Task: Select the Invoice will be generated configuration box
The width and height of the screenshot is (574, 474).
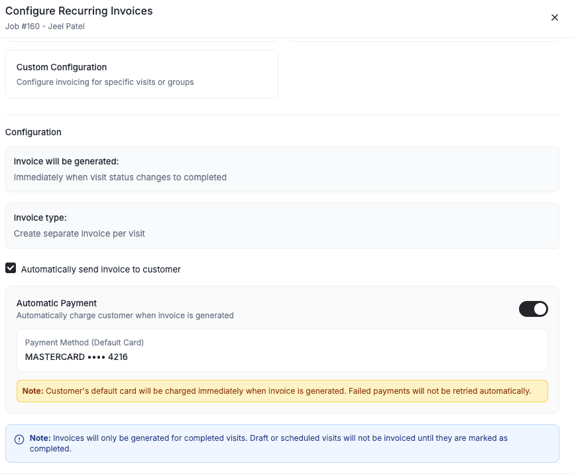Action: pos(282,169)
